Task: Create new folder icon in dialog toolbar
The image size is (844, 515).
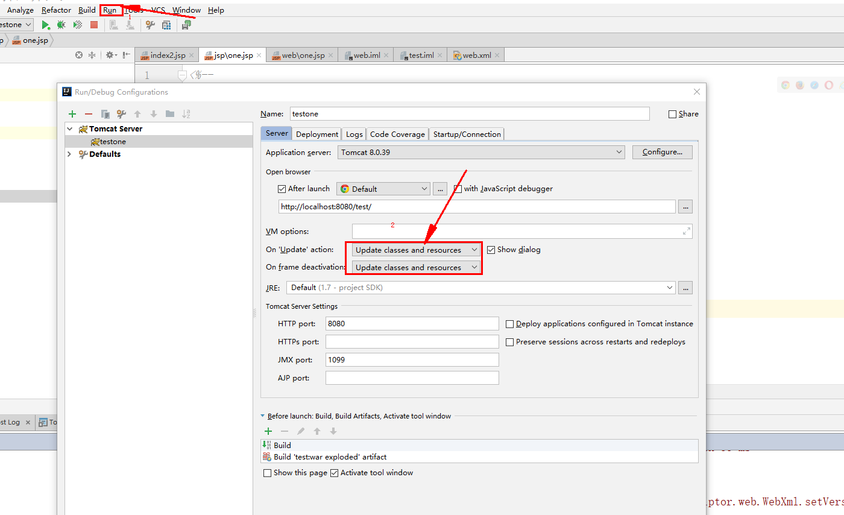Action: (170, 114)
